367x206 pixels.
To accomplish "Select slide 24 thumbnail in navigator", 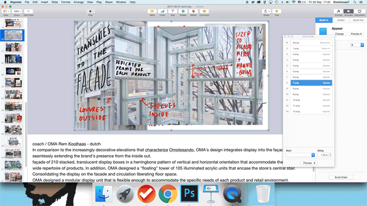I will [x=14, y=83].
